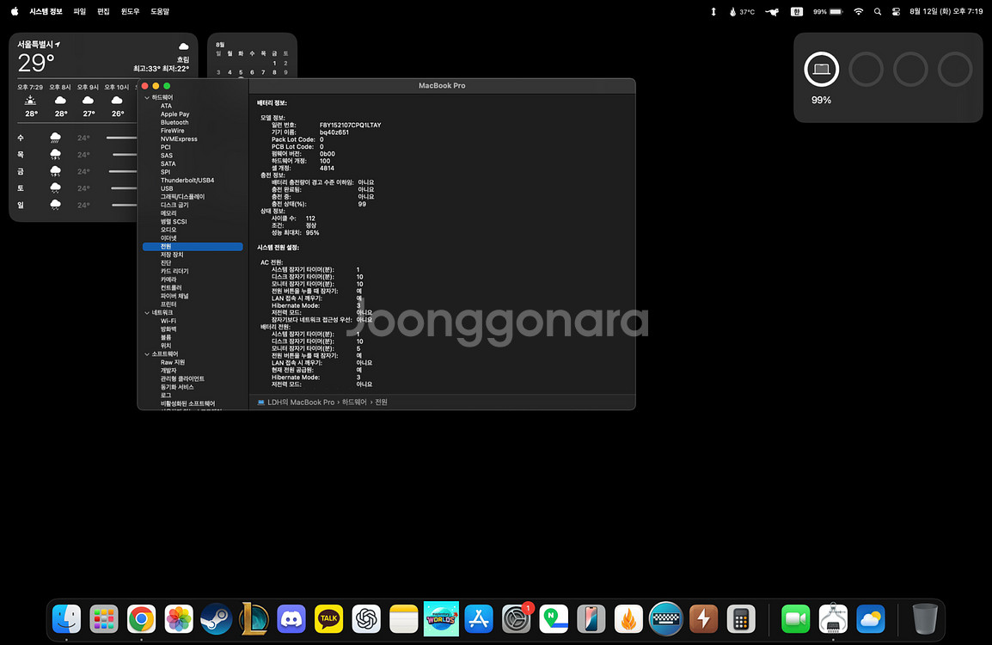Click the battery 99% menu bar item

click(x=828, y=11)
